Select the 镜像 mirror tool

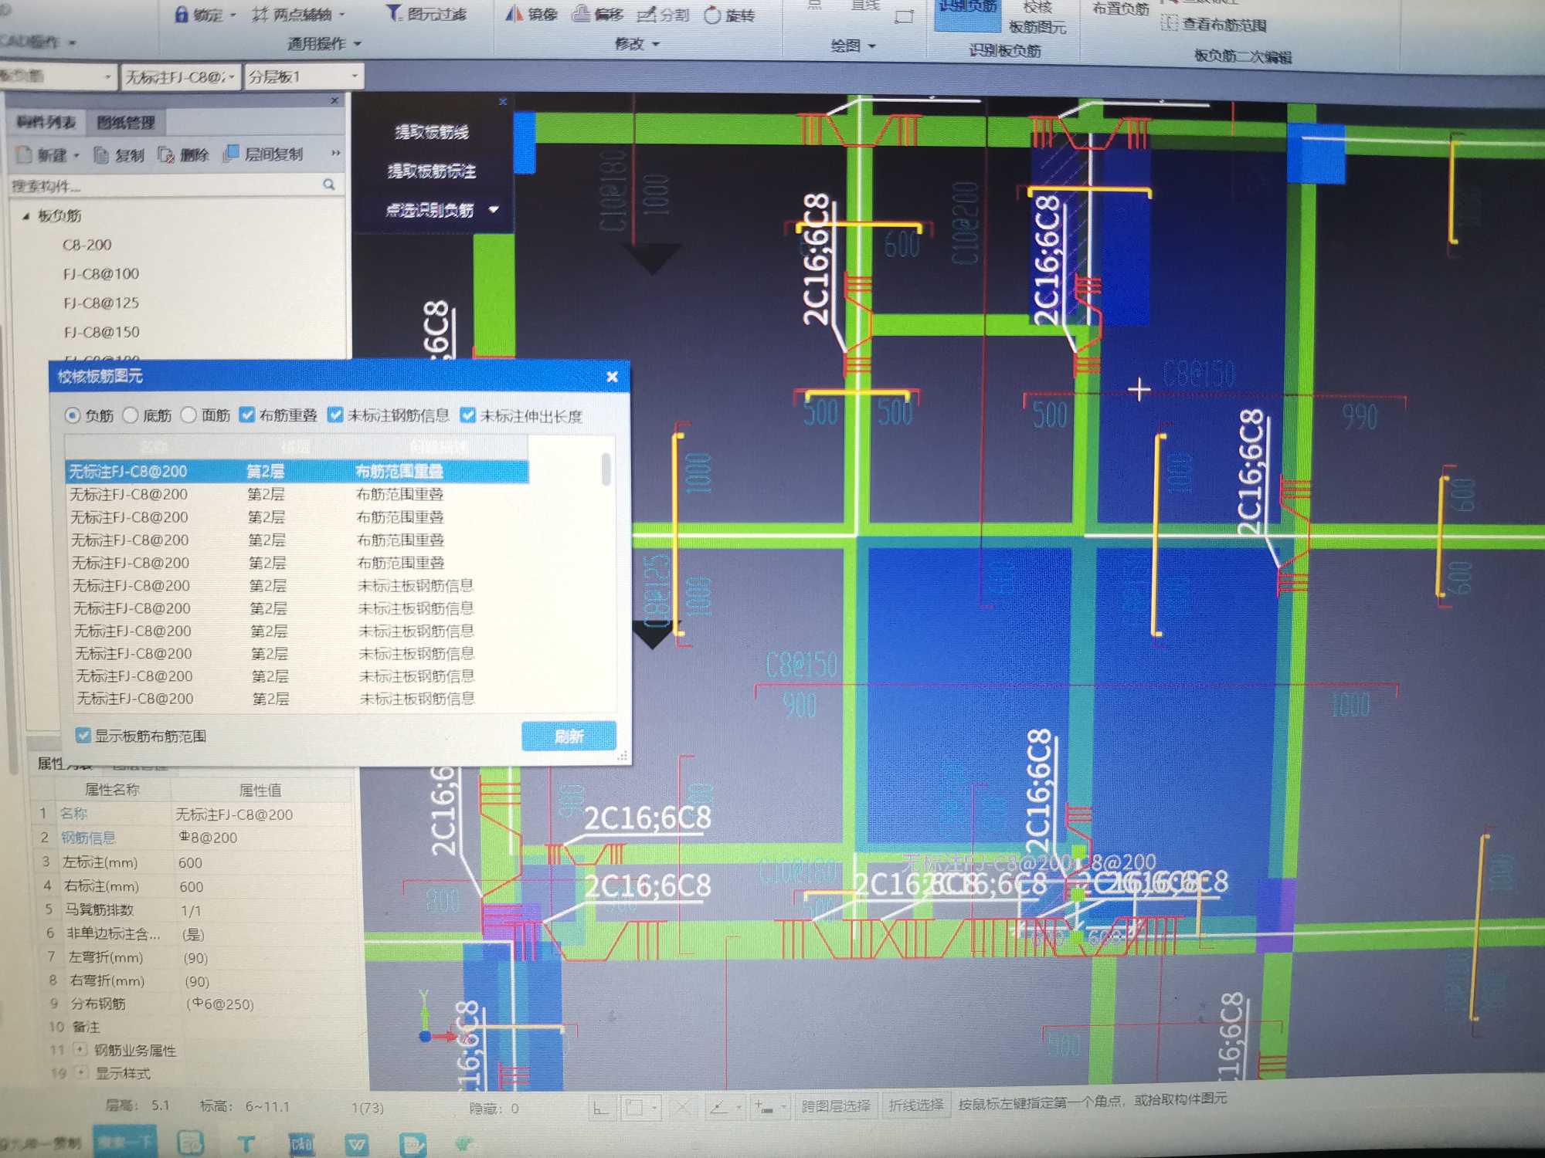pyautogui.click(x=531, y=14)
